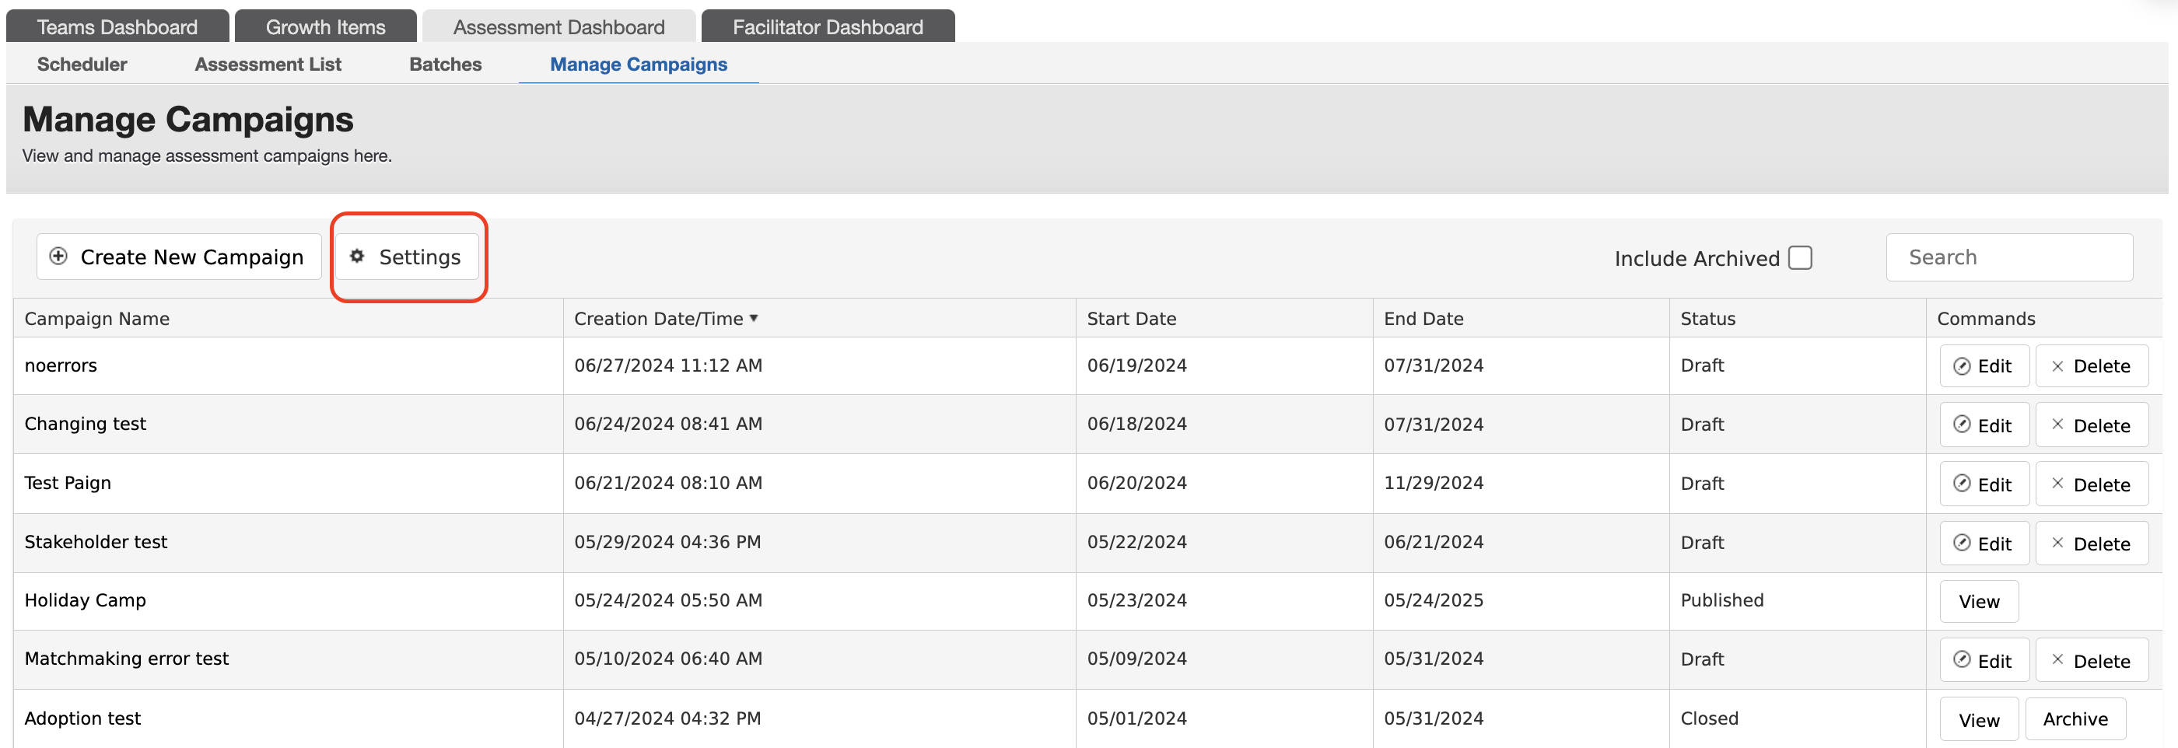Click creation time 06/27/2024 11:12 AM
2178x748 pixels.
click(668, 366)
